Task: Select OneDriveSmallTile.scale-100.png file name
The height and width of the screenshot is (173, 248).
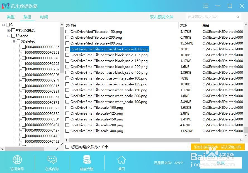Action: tap(97, 107)
